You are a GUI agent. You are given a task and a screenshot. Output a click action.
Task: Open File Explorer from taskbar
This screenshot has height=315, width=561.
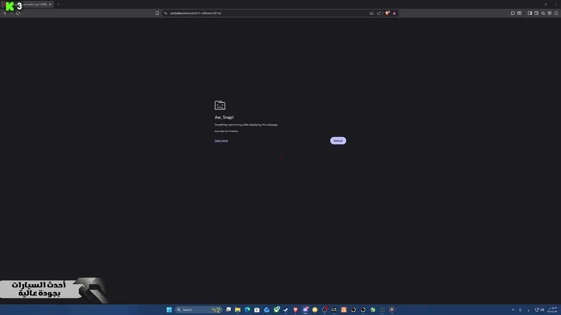click(x=238, y=310)
